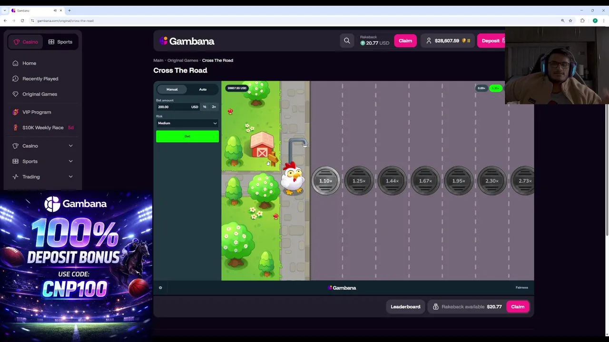Image resolution: width=609 pixels, height=342 pixels.
Task: Click the 2.30x multiplier manhole
Action: pyautogui.click(x=492, y=181)
